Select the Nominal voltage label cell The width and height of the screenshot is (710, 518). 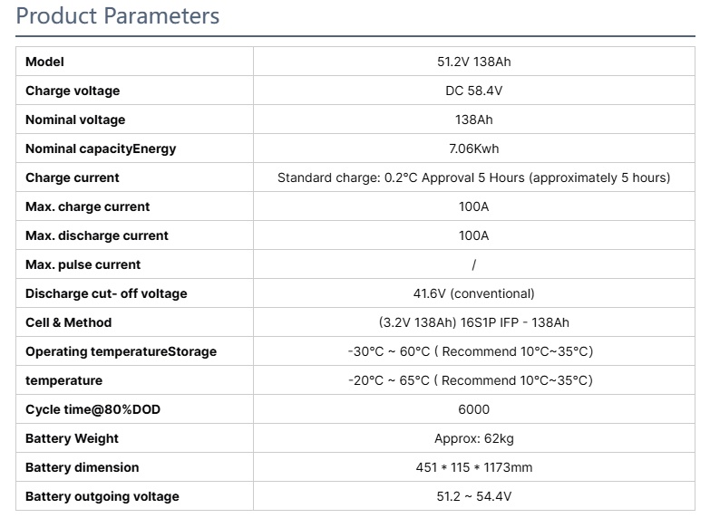[x=75, y=120]
